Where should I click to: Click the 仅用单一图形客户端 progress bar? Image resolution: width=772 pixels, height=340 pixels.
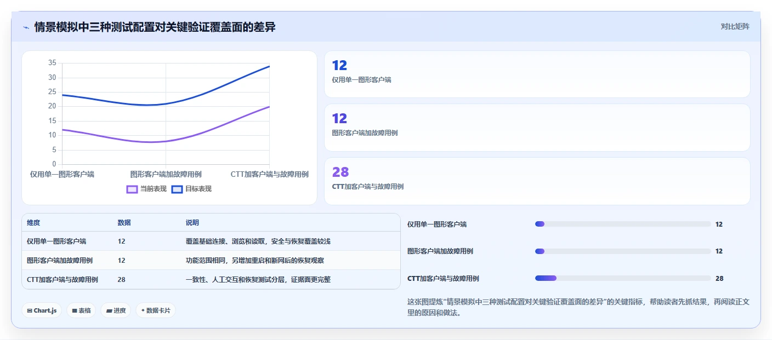pyautogui.click(x=623, y=224)
